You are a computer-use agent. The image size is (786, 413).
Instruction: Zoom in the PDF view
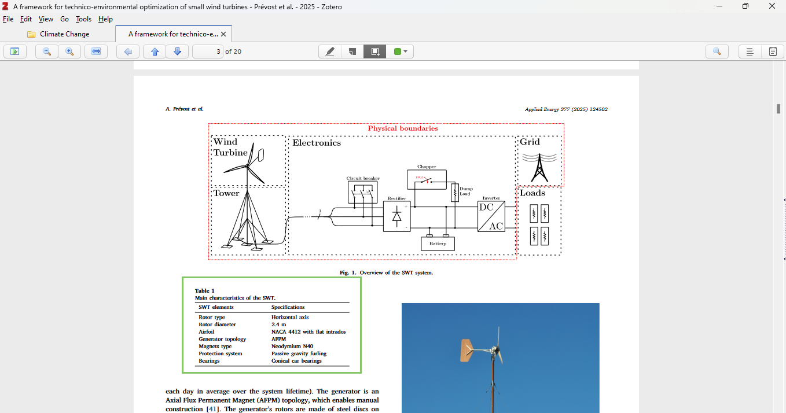click(69, 51)
